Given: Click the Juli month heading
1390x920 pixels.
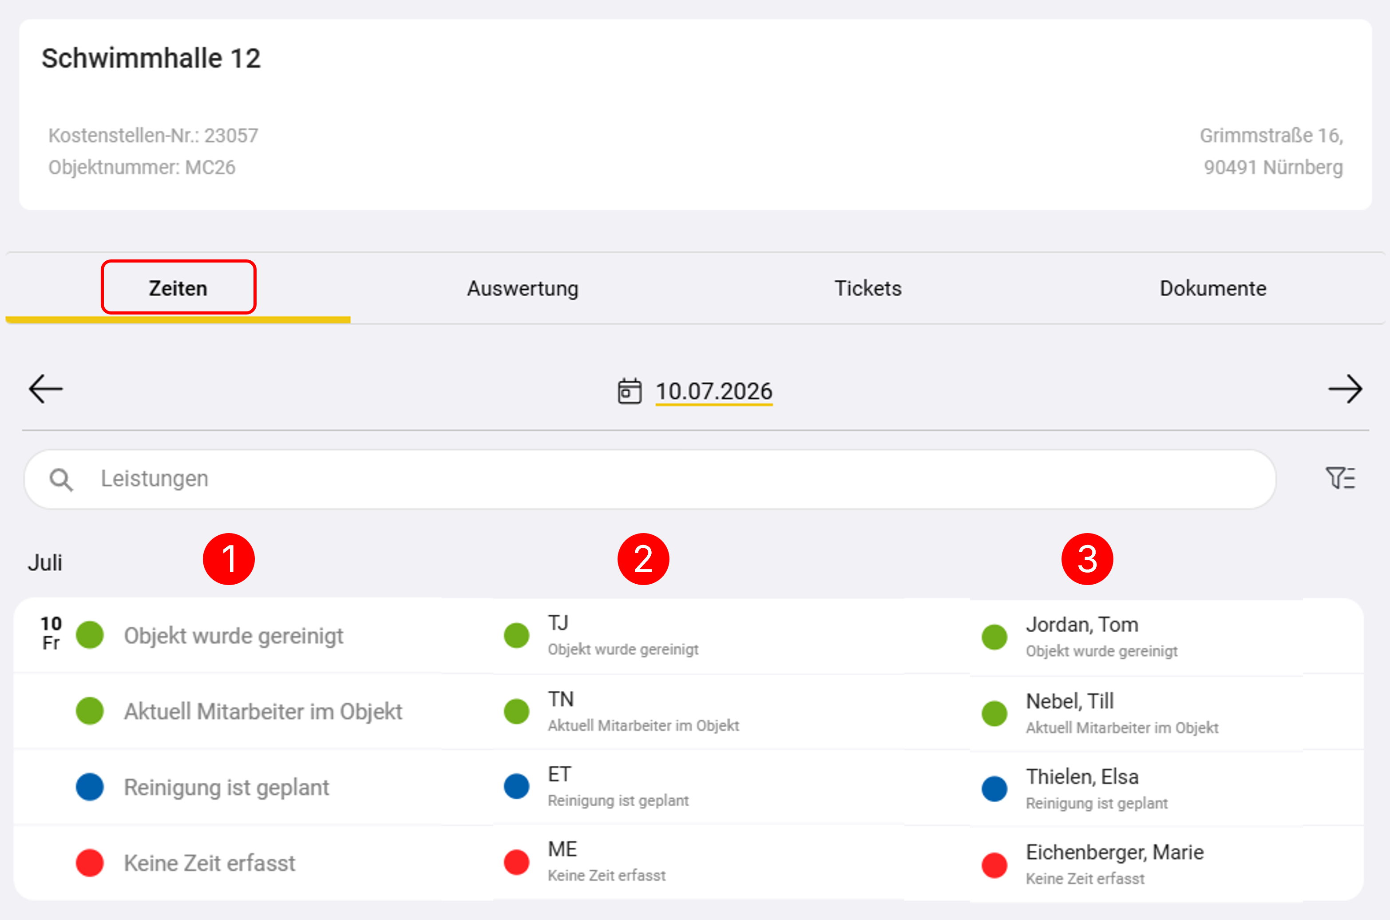Looking at the screenshot, I should (45, 563).
